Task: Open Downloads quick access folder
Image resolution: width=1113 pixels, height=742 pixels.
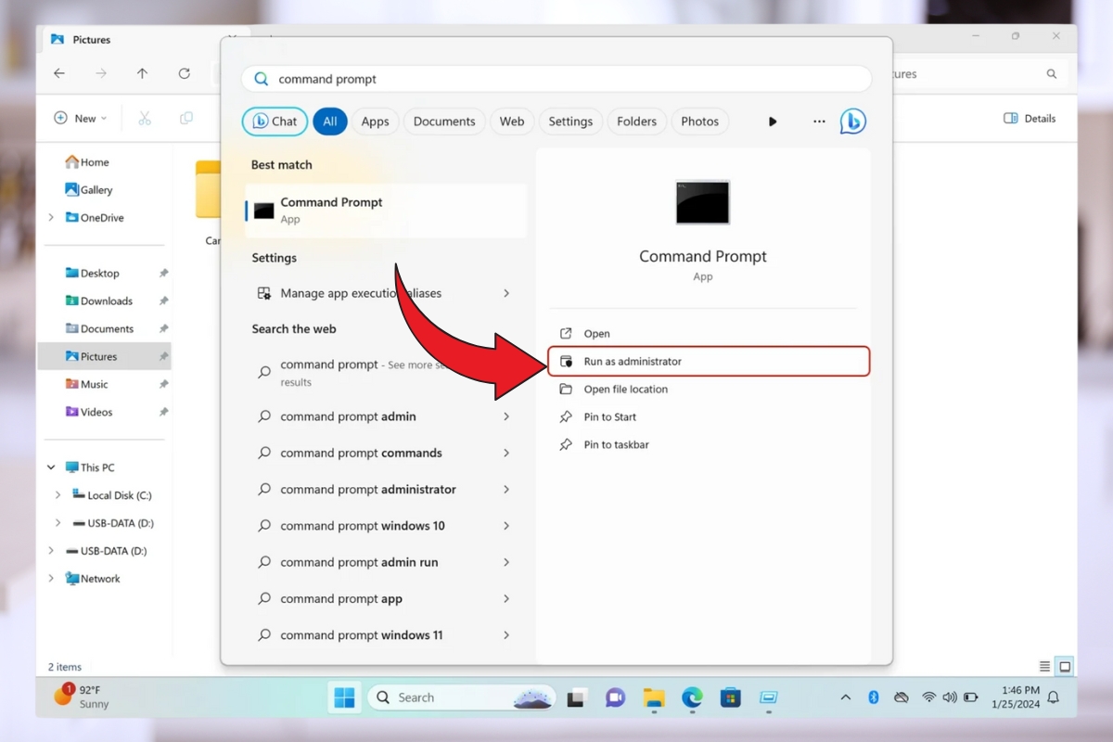Action: [99, 301]
